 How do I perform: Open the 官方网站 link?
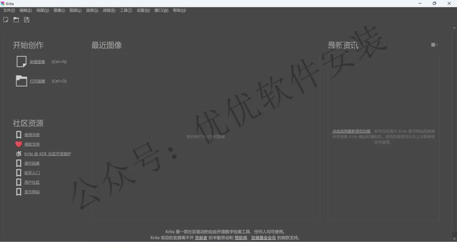(x=32, y=192)
